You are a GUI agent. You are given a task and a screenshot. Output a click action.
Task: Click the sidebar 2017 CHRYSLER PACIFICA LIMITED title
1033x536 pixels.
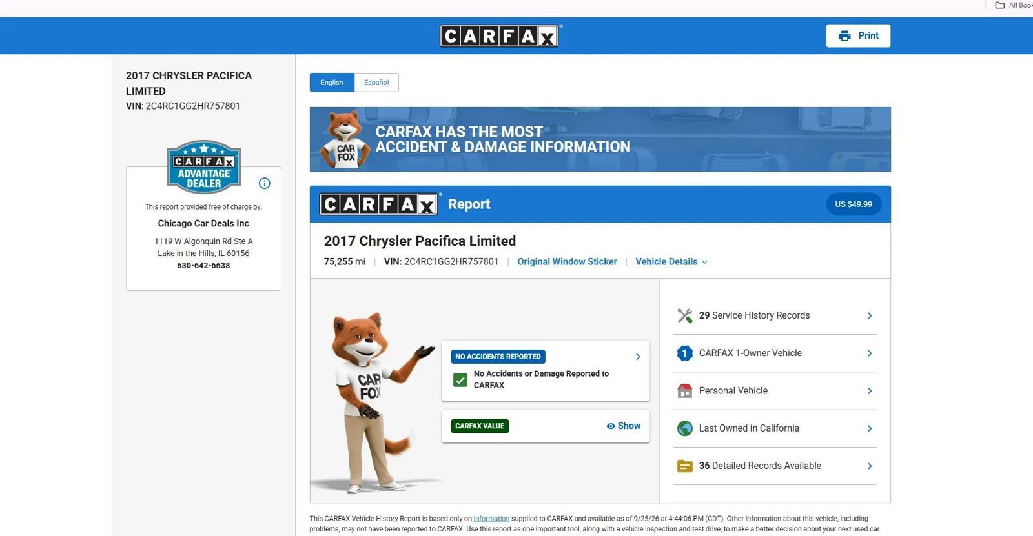click(189, 83)
